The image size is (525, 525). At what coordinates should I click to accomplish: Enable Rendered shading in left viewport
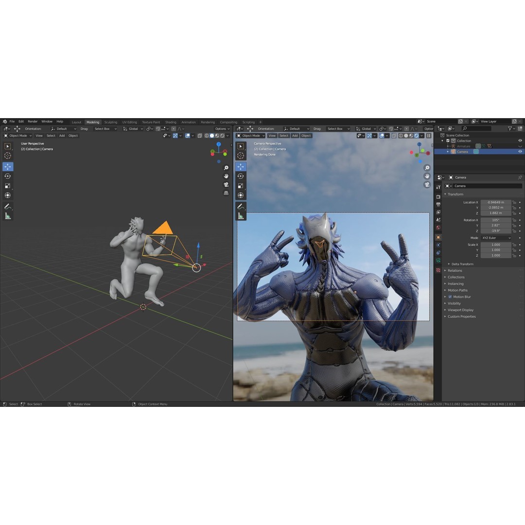222,136
